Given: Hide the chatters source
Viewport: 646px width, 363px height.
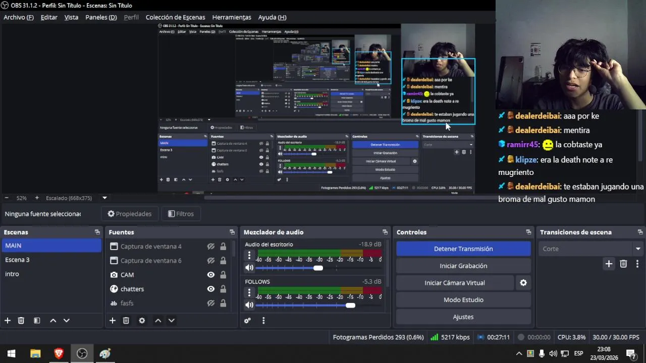Looking at the screenshot, I should point(211,289).
